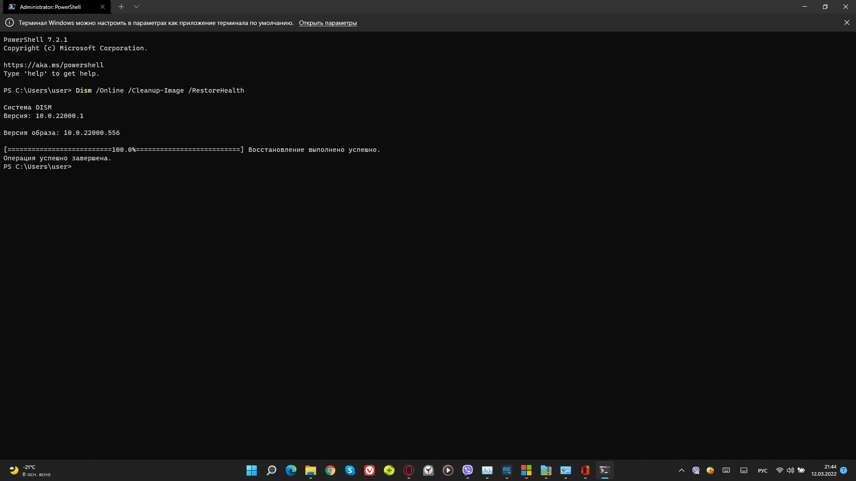Viewport: 856px width, 481px height.
Task: Switch input language via РУС indicator
Action: point(762,471)
